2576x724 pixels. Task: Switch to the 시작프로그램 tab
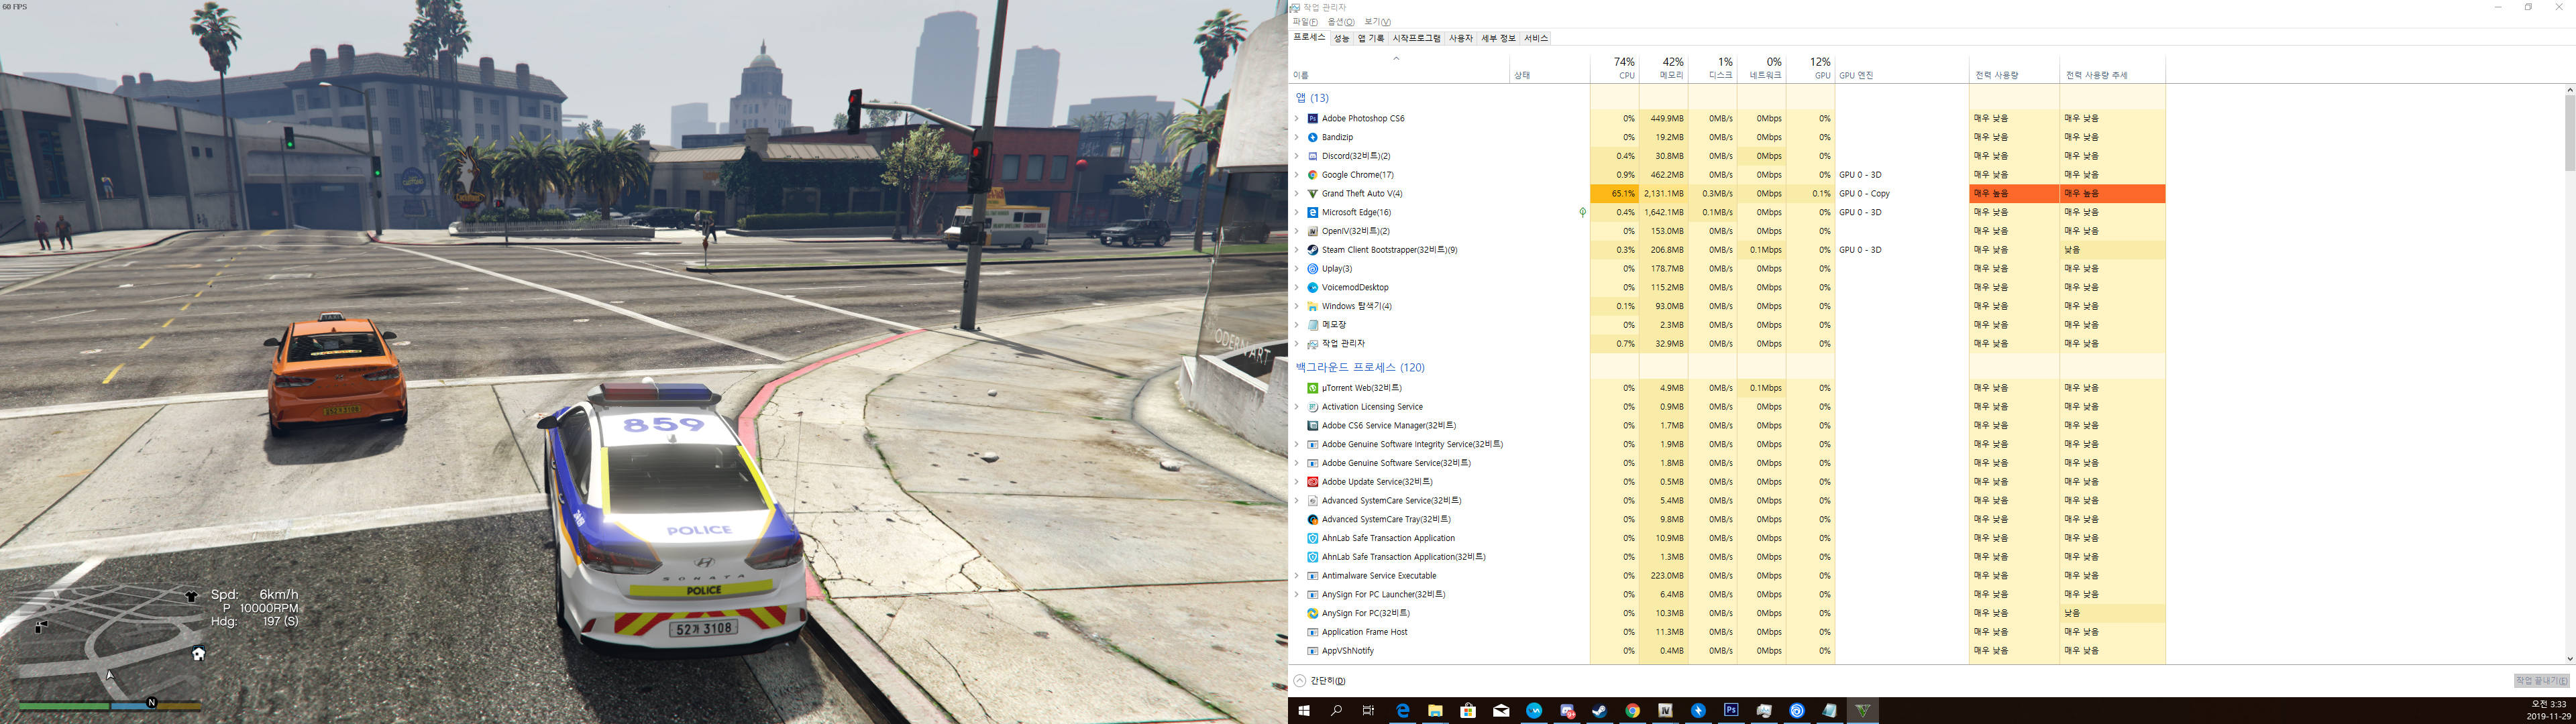[1416, 38]
